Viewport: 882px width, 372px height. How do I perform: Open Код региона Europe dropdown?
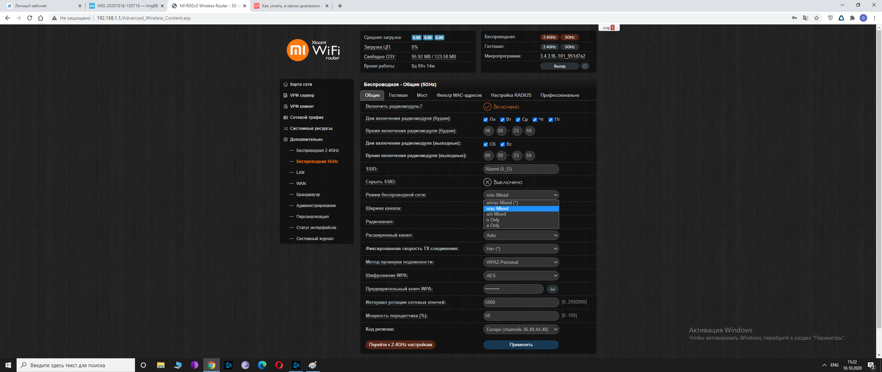pos(521,329)
